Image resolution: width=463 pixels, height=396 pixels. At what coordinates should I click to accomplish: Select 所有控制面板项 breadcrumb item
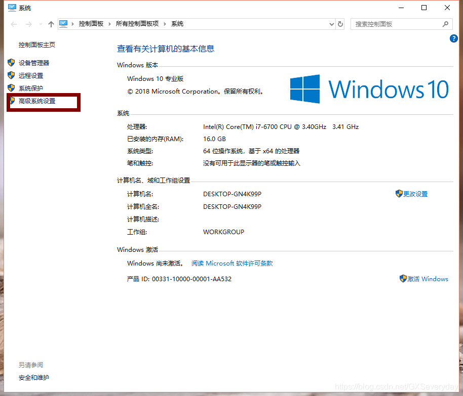[137, 24]
